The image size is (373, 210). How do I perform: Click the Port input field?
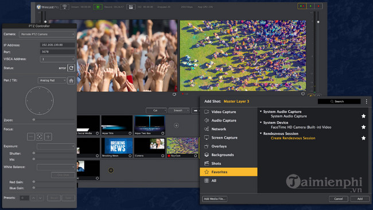coord(57,52)
